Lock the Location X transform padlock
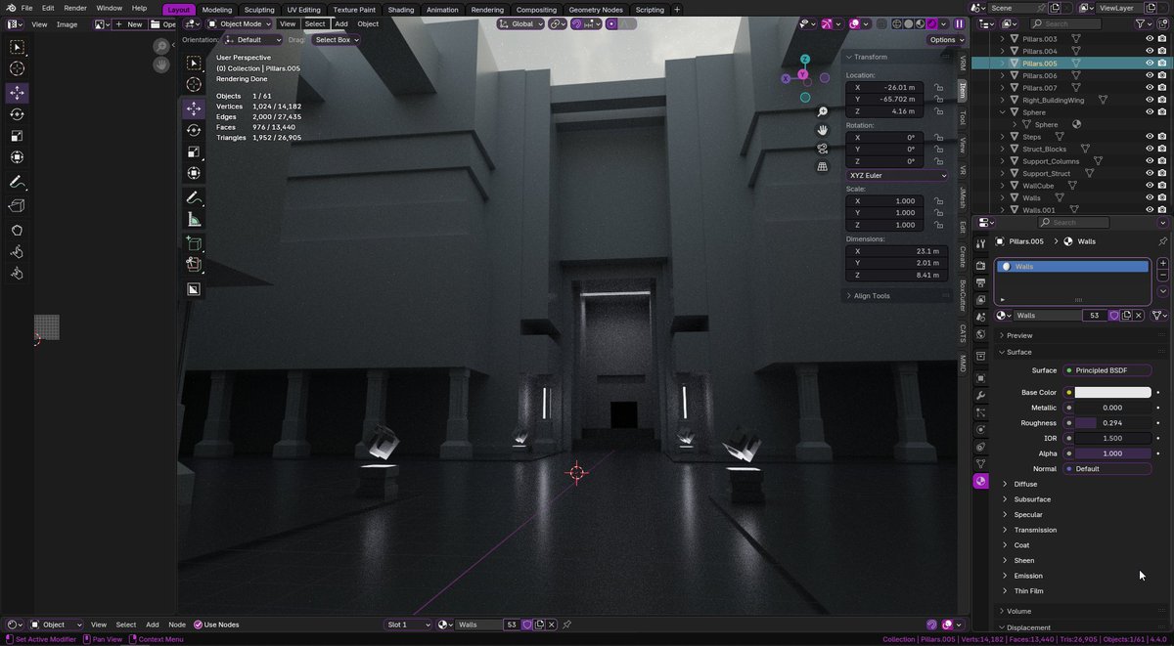This screenshot has height=646, width=1174. pos(938,87)
